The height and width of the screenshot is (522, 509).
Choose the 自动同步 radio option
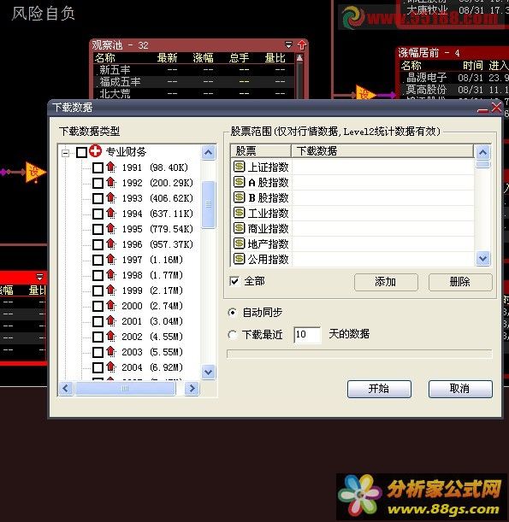(232, 313)
